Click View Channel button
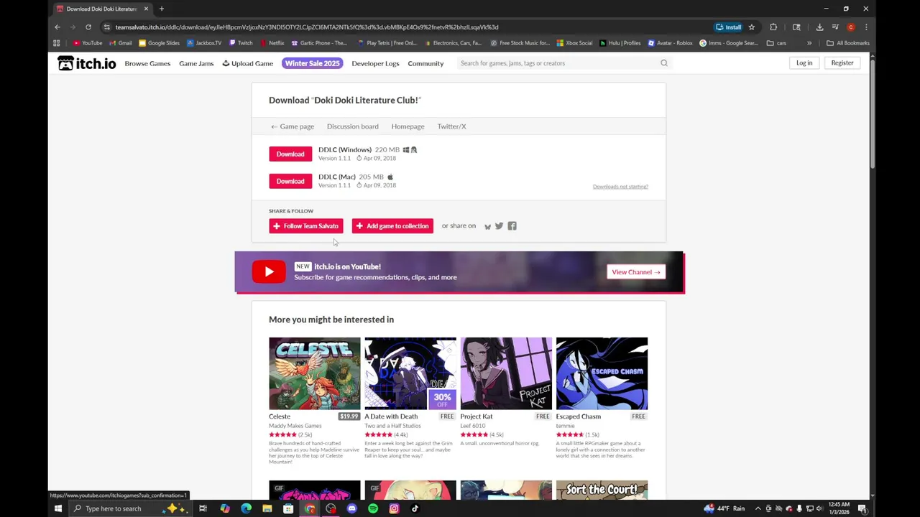 (x=636, y=272)
